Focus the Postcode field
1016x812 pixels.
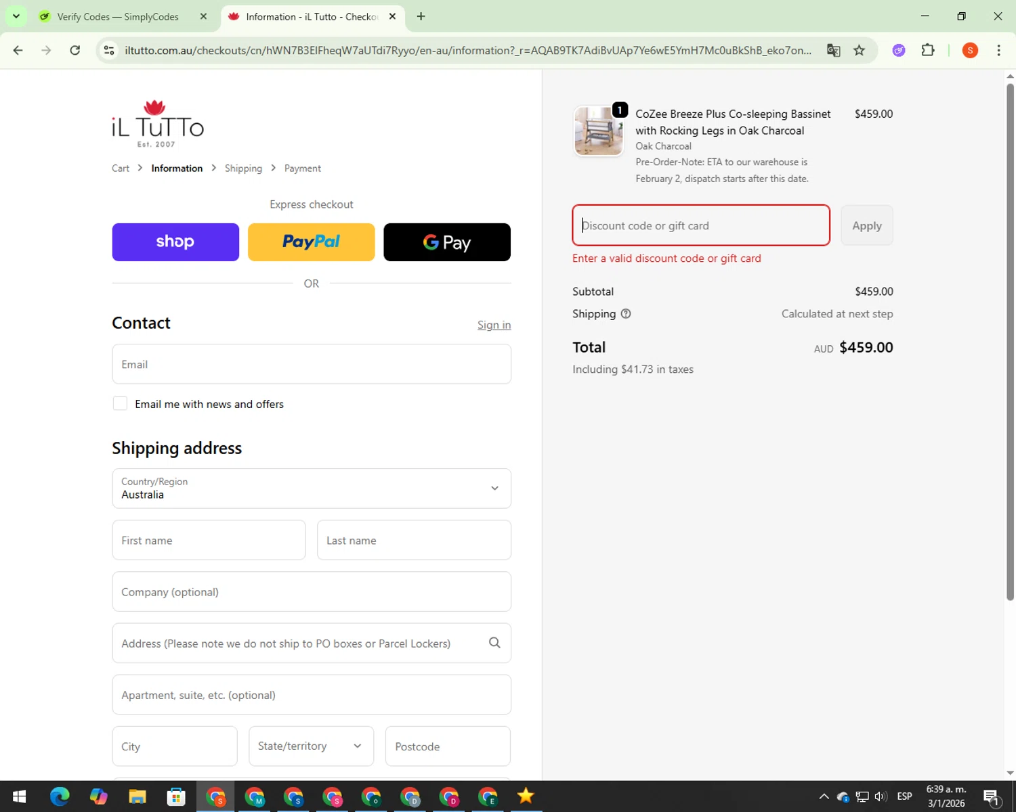(448, 746)
